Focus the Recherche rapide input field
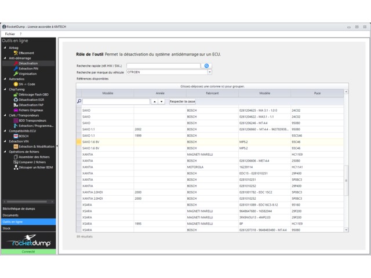 (x=163, y=65)
